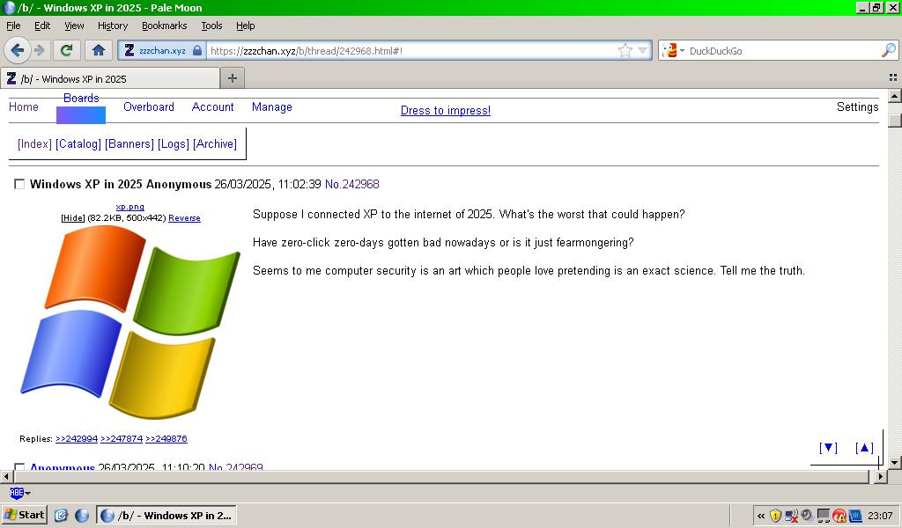The width and height of the screenshot is (902, 528).
Task: Jump to reply >>242994
Action: tap(77, 438)
